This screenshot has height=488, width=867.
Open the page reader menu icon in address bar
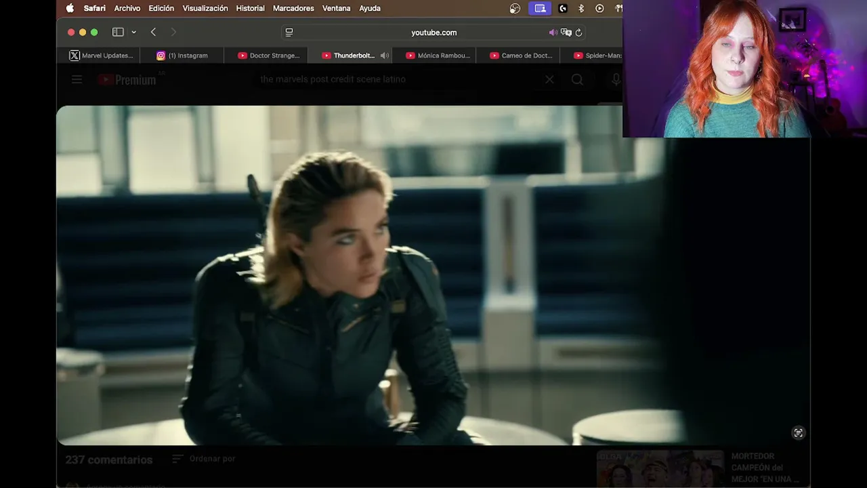[x=289, y=33]
